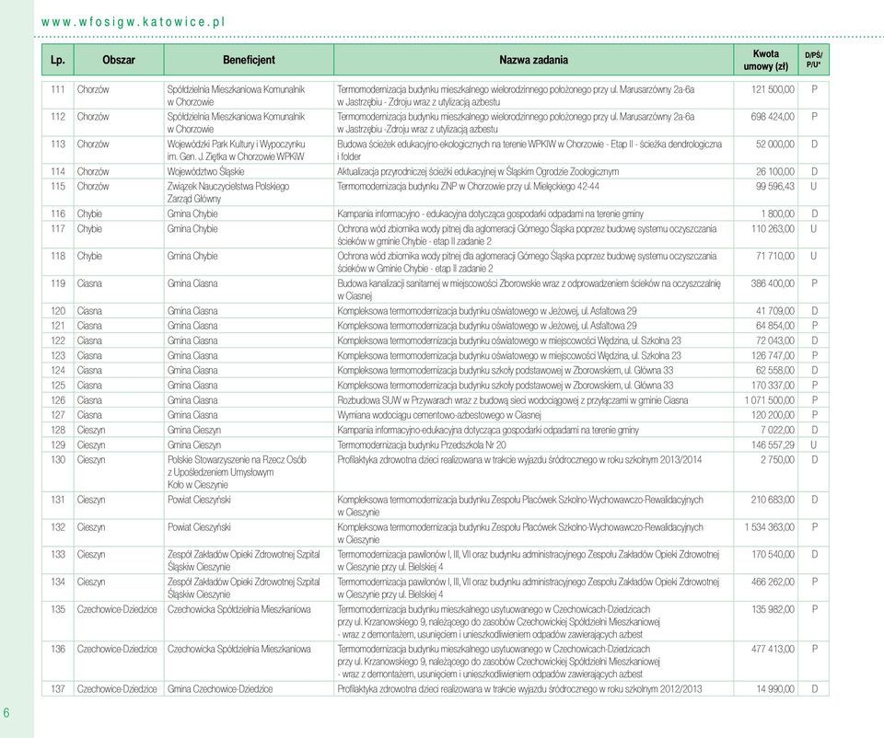Viewport: 884px width, 738px height.
Task: Click row number 119
Action: pos(58,283)
